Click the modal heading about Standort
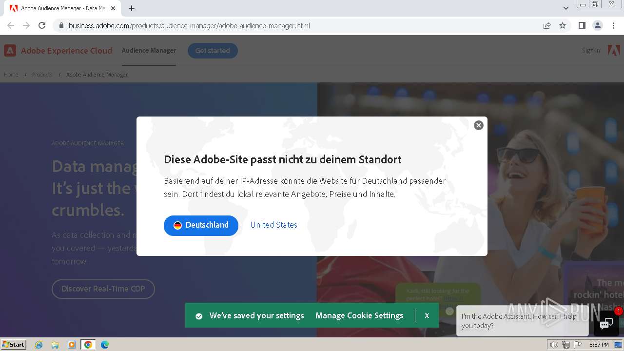 click(283, 159)
